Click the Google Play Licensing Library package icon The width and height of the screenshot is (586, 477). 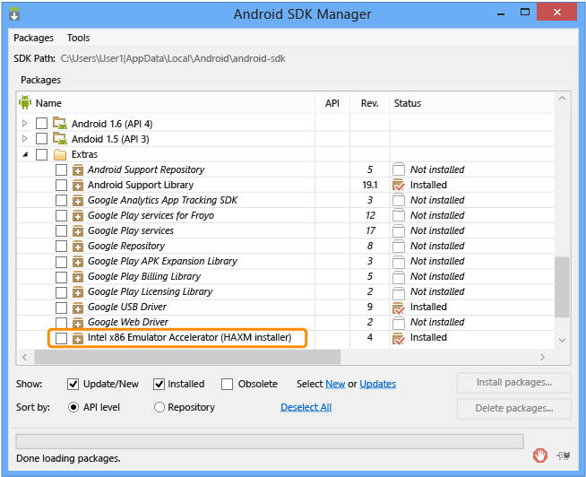[78, 292]
